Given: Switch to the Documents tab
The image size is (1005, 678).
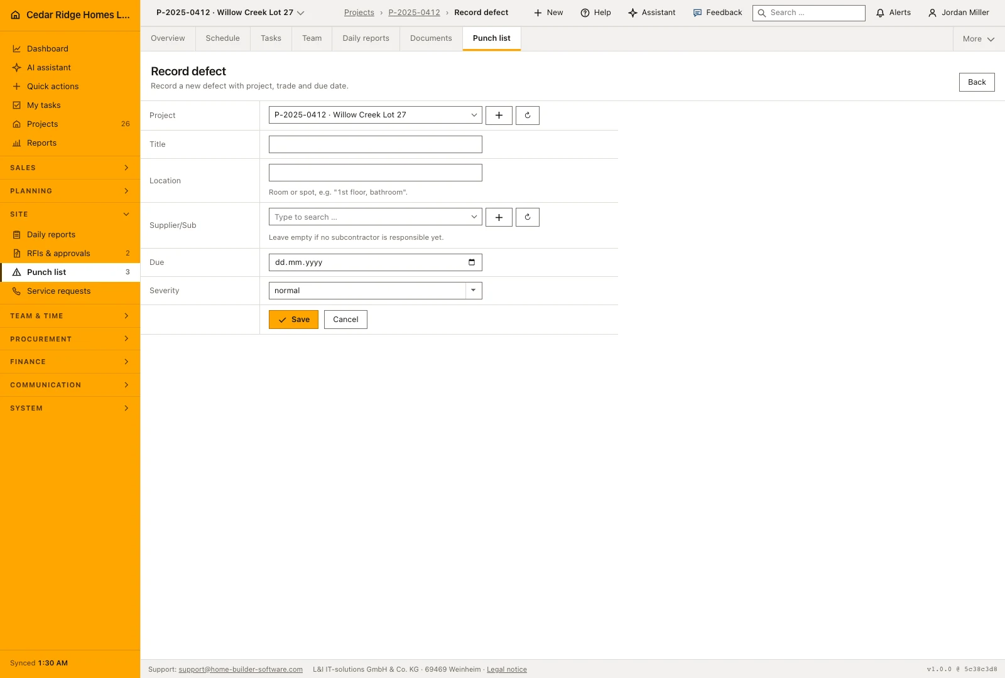Looking at the screenshot, I should [x=431, y=38].
